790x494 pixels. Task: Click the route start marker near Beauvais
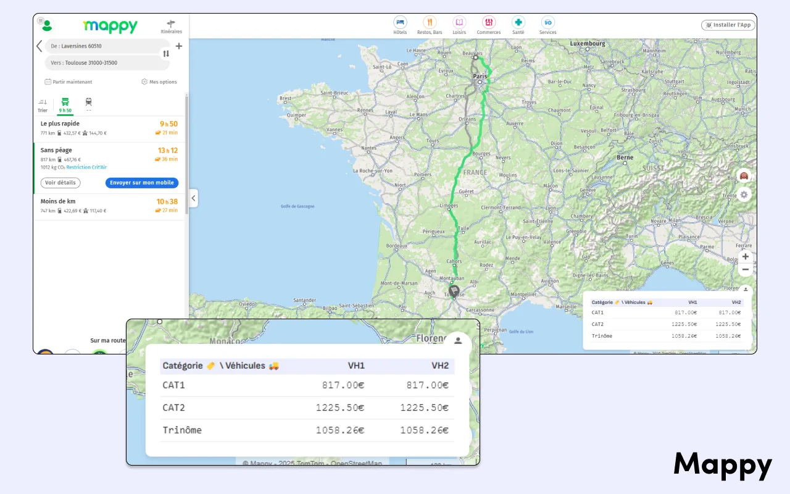[x=475, y=57]
